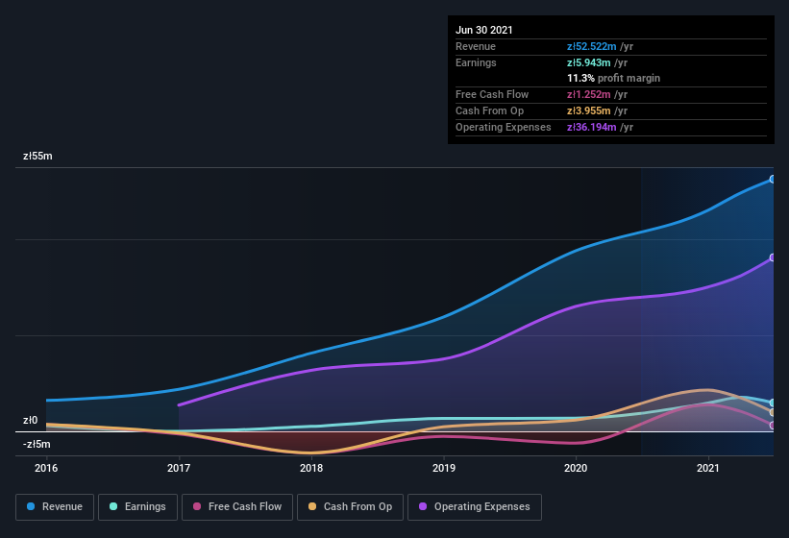Hide the Cash From Op series
This screenshot has height=538, width=789.
pyautogui.click(x=350, y=507)
